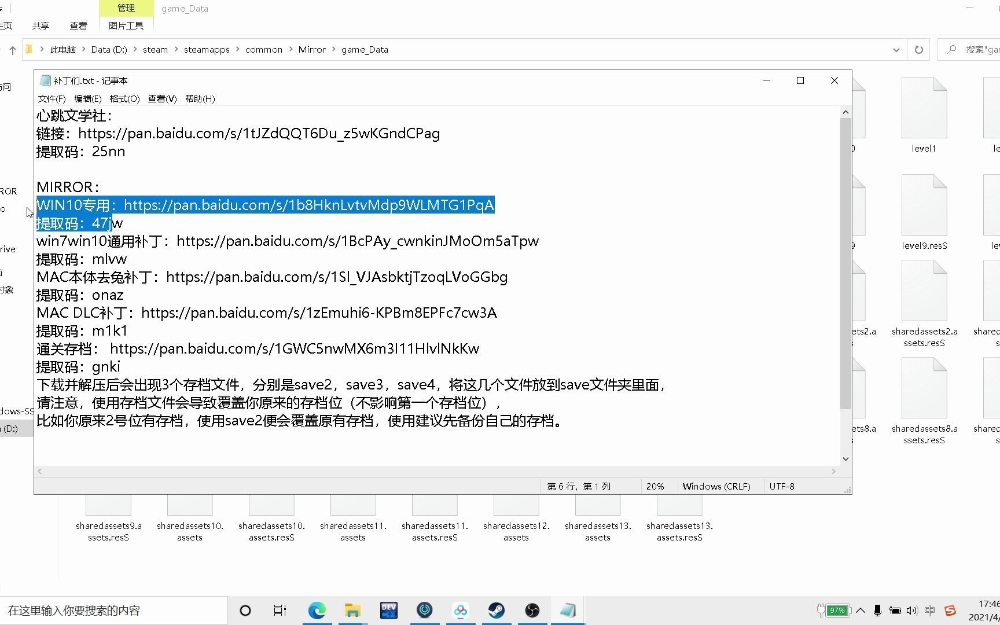Click common in address breadcrumb

264,50
